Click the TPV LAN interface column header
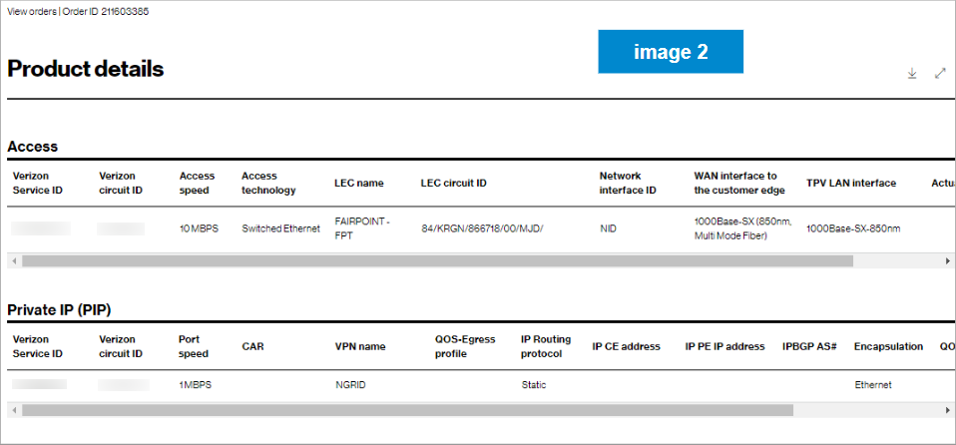956x445 pixels. click(851, 183)
